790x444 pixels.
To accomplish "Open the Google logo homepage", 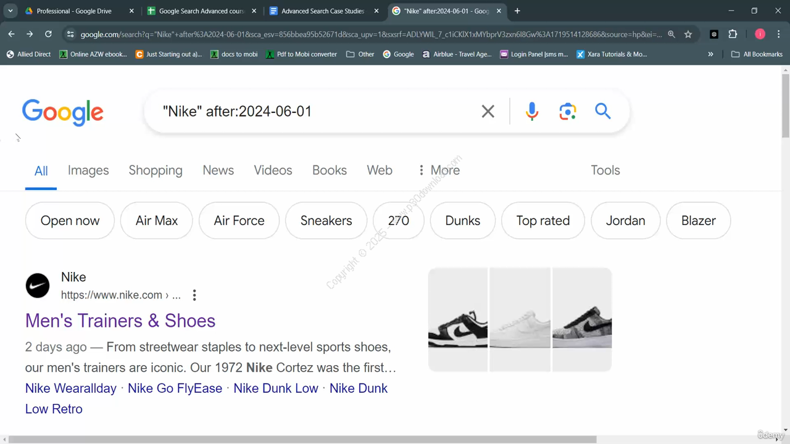I will click(x=62, y=112).
